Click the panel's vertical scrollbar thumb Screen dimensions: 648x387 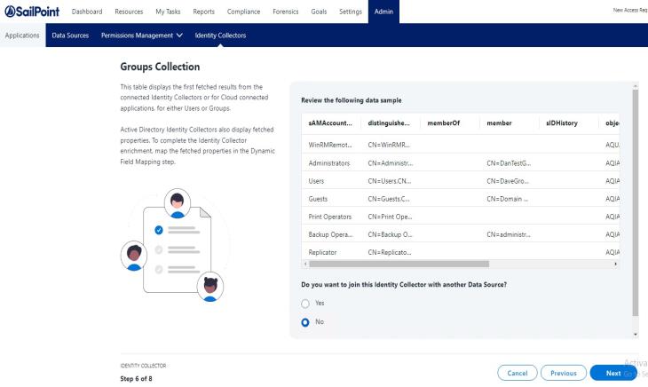(636, 202)
